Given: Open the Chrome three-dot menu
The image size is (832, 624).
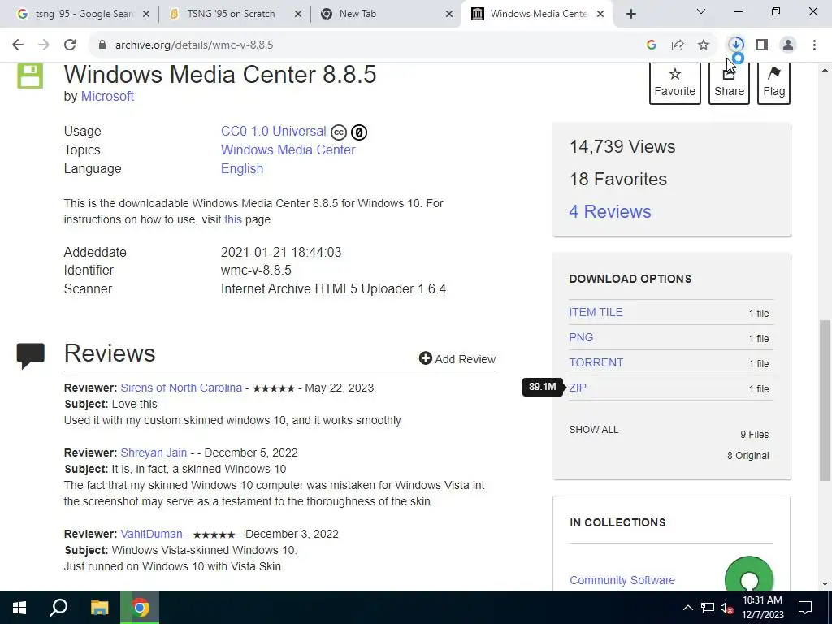Looking at the screenshot, I should tap(814, 45).
